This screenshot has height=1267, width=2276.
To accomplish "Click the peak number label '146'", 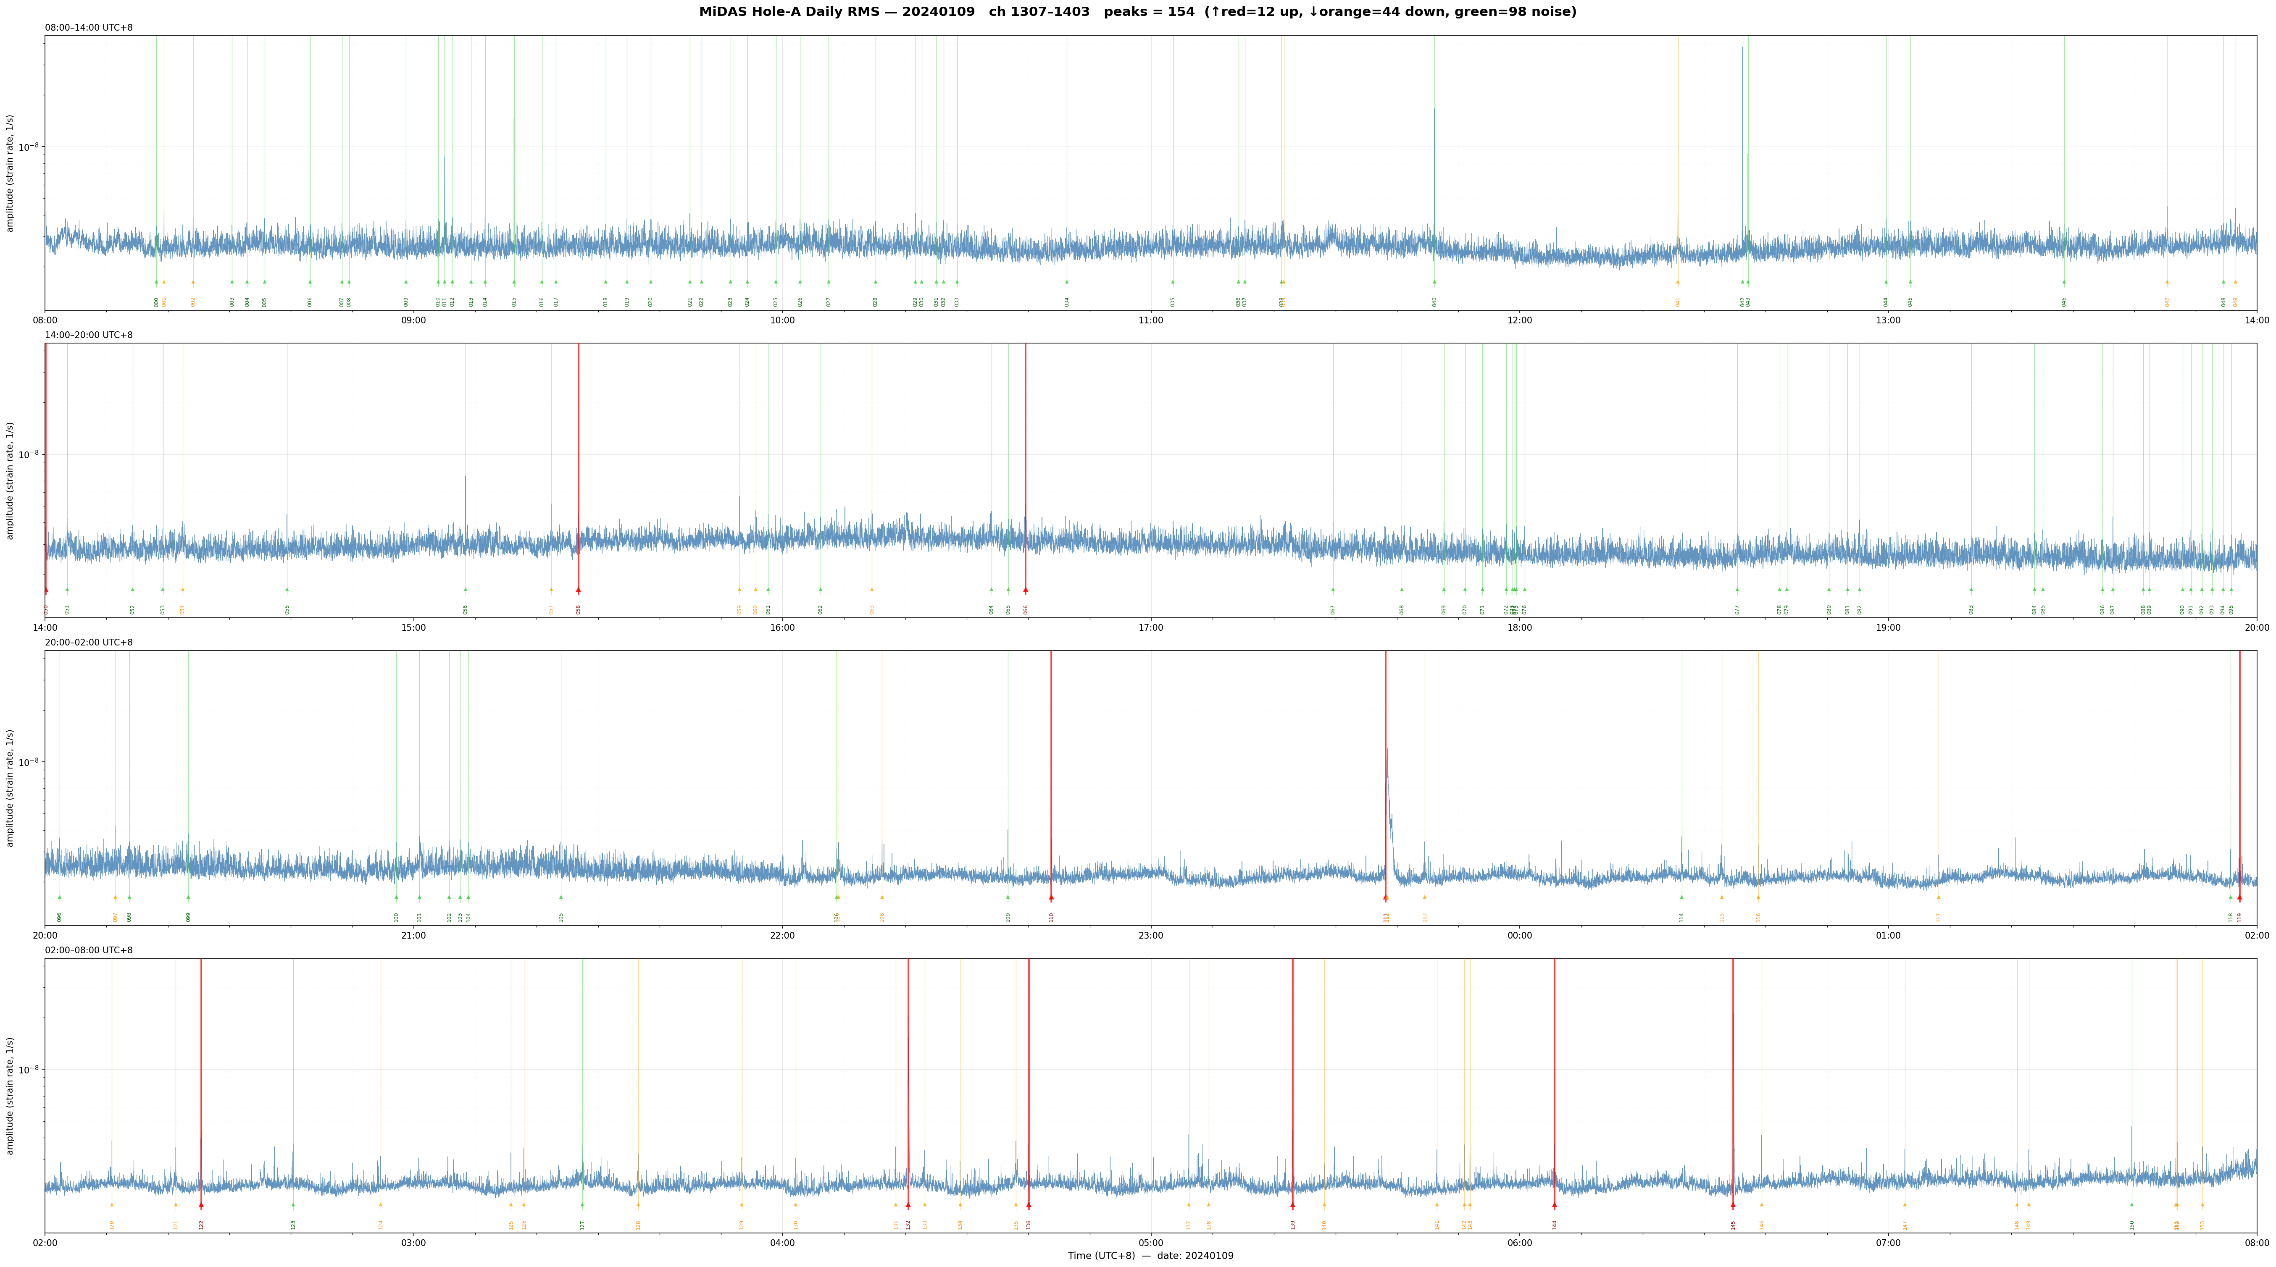I will (1762, 1225).
